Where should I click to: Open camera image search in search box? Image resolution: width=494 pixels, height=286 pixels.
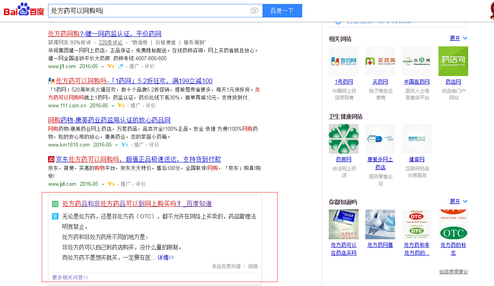click(254, 11)
